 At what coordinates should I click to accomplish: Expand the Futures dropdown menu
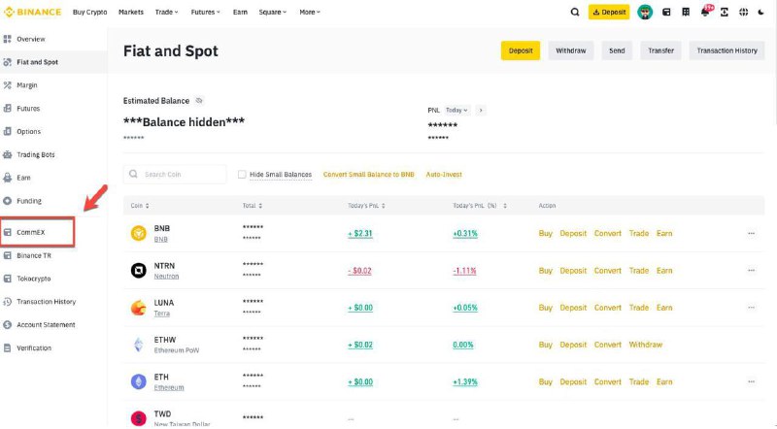pos(205,12)
